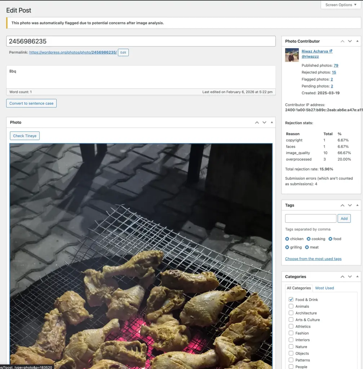Screen dimensions: 363x369
Task: Select the All Categories tab
Action: [298, 288]
